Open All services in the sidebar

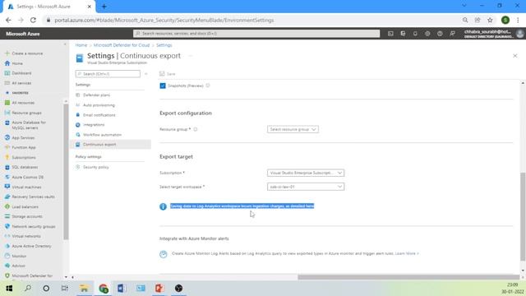[21, 83]
